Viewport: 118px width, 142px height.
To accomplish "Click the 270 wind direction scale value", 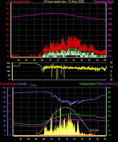I will (x=8, y=67).
